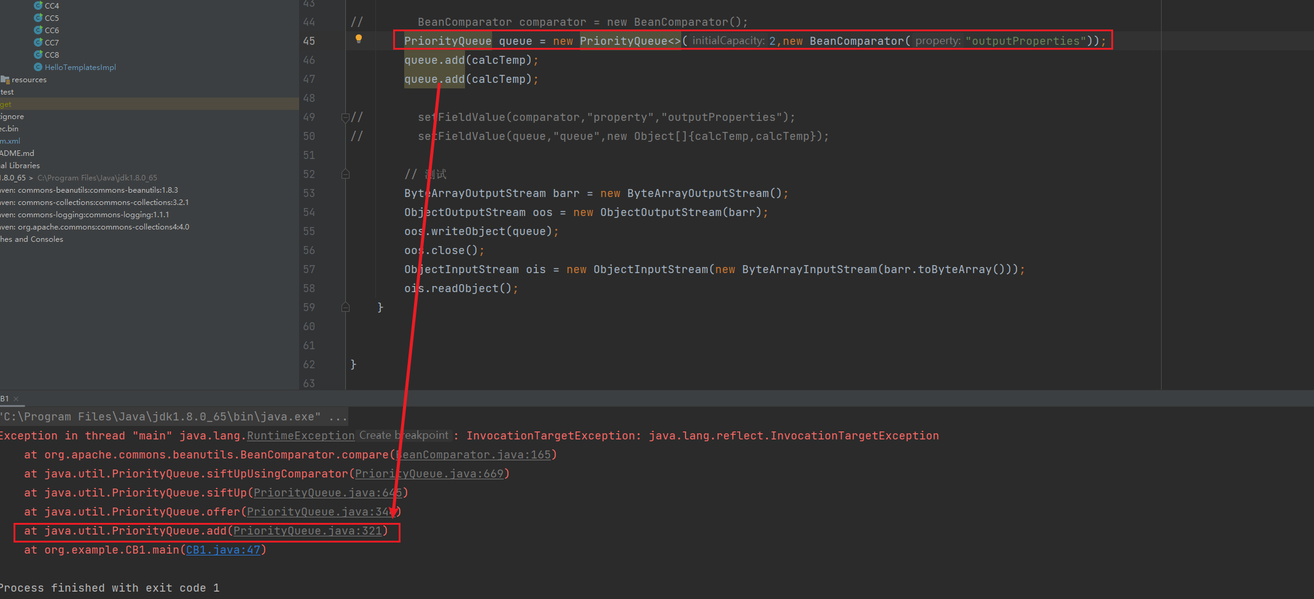
Task: Click the CC8 class icon in project tree
Action: tap(38, 55)
